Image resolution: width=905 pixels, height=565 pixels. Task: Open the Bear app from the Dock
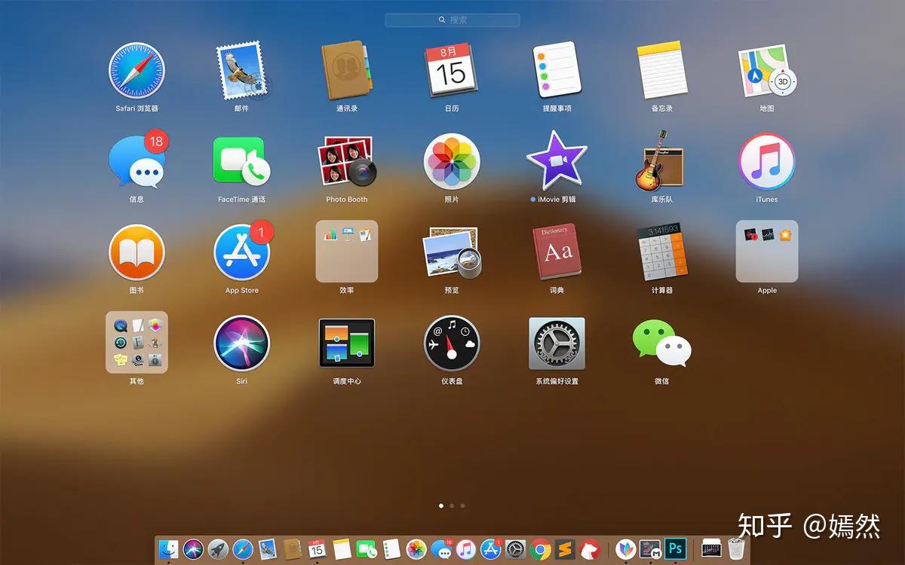(590, 549)
